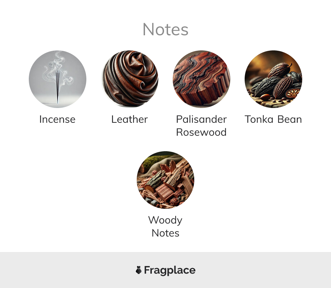Viewport: 331px width, 288px height.
Task: Open the Incense note image
Action: pos(58,79)
